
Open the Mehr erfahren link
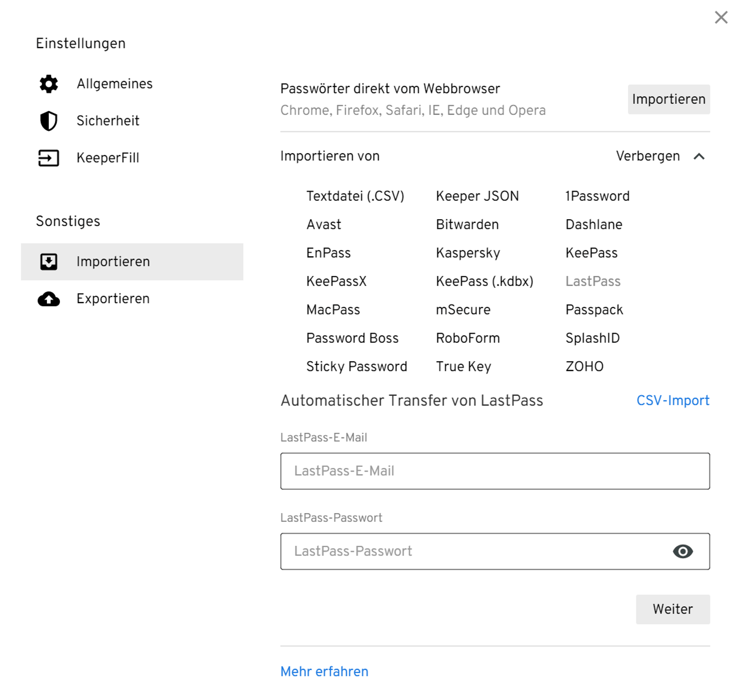pos(324,671)
